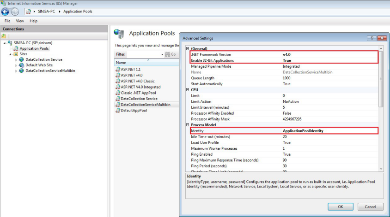Expand the DataCollectionServiceMultibin site node

click(x=16, y=71)
